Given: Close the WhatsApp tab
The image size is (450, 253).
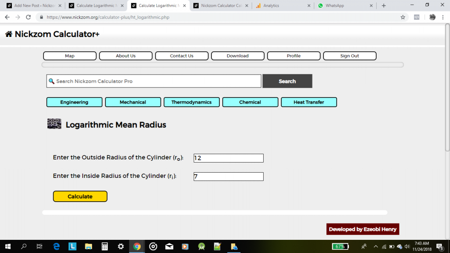Looking at the screenshot, I should click(371, 5).
